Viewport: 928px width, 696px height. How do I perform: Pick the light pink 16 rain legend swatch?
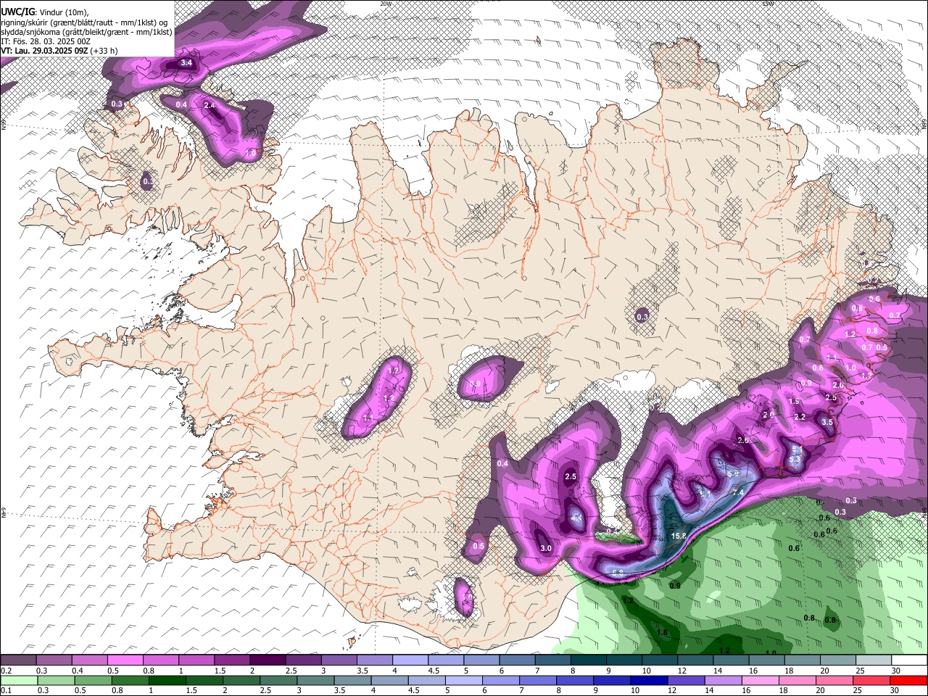(x=761, y=680)
